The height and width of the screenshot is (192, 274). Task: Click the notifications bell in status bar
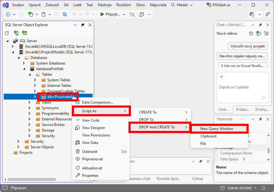[x=263, y=188]
